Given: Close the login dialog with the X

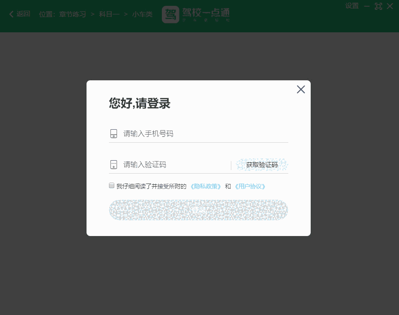Looking at the screenshot, I should point(301,89).
